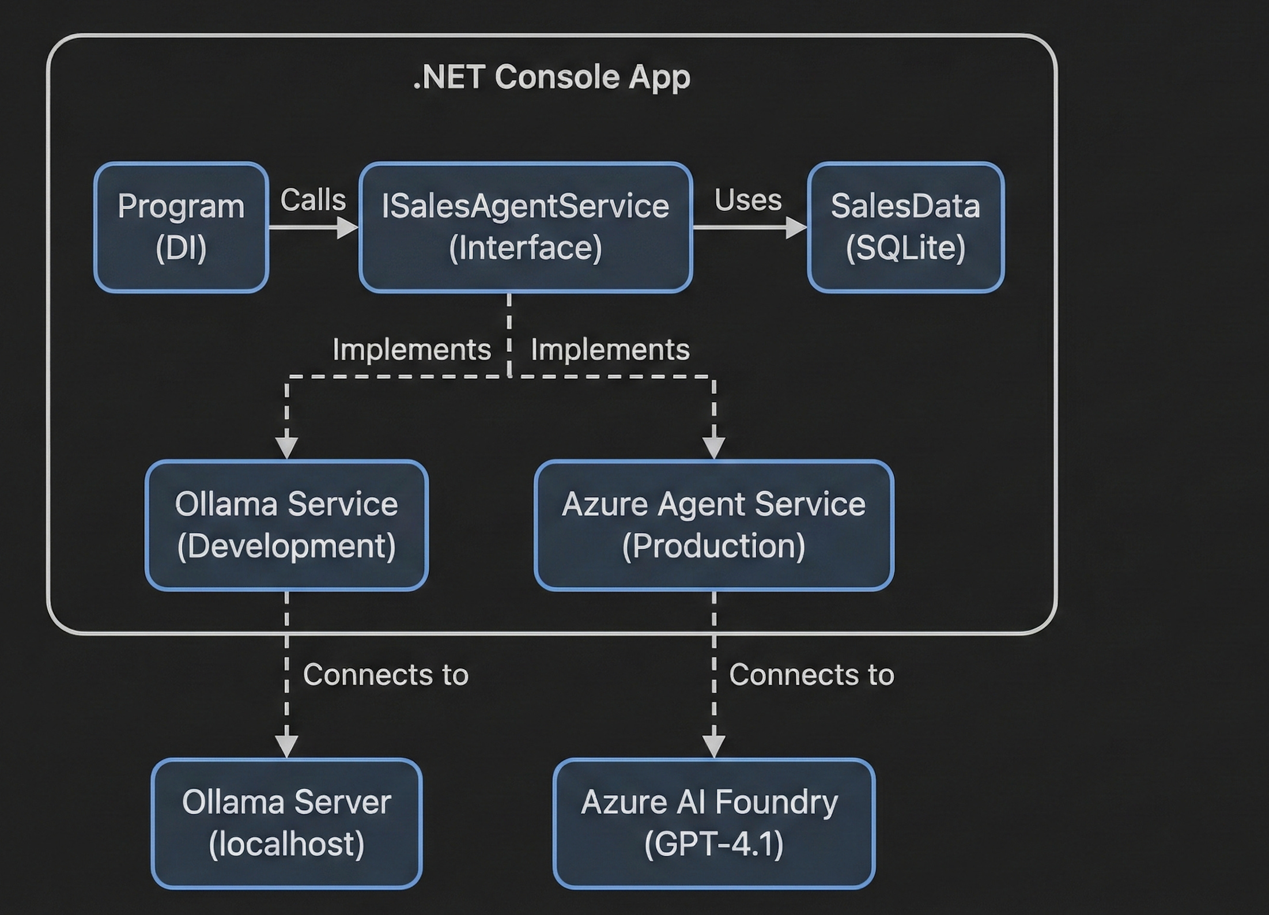Click the Connects to label under Ollama Service
The width and height of the screenshot is (1269, 915).
click(386, 675)
